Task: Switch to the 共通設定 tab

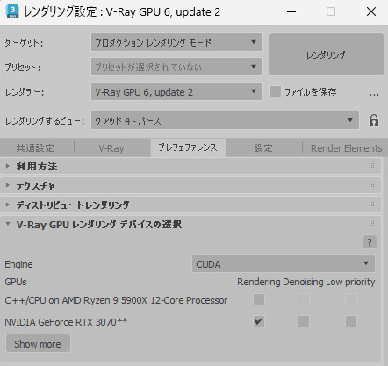Action: pyautogui.click(x=35, y=147)
